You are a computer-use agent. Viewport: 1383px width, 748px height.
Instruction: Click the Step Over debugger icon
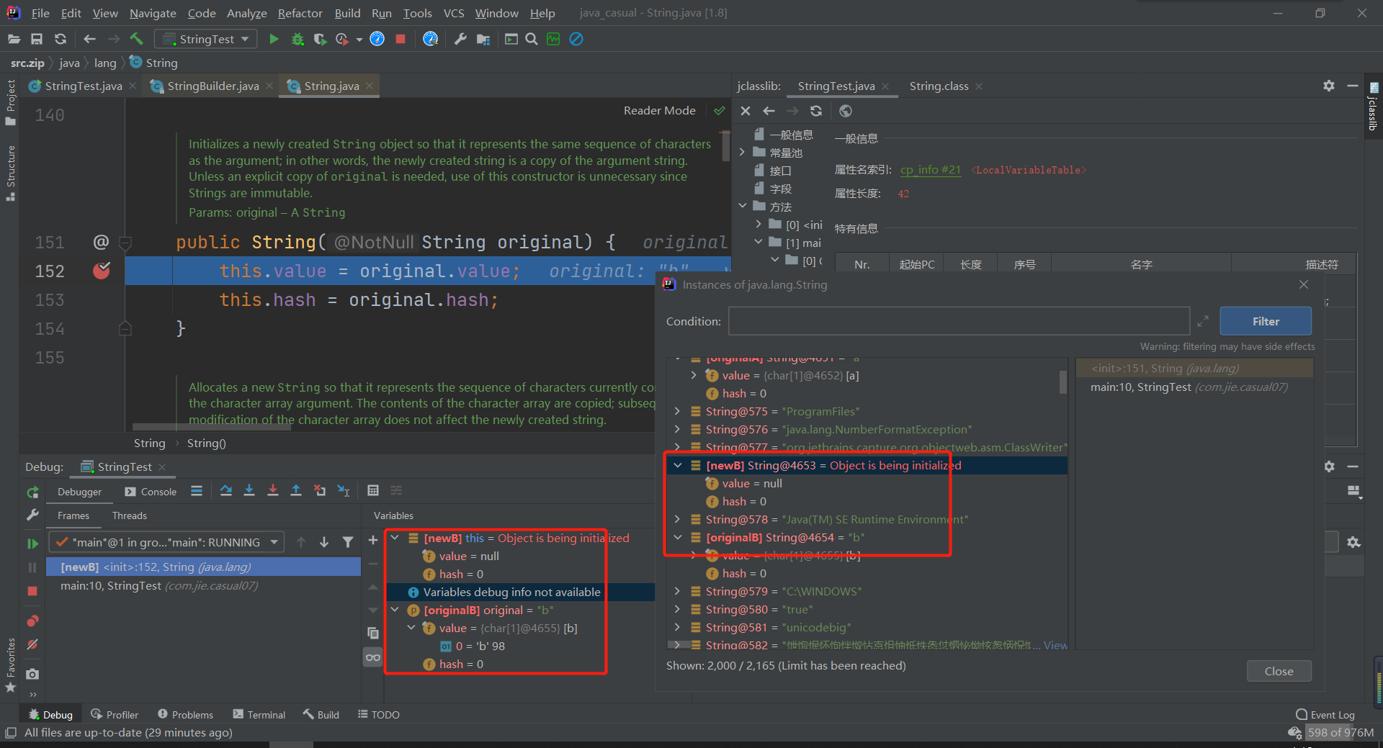[226, 491]
